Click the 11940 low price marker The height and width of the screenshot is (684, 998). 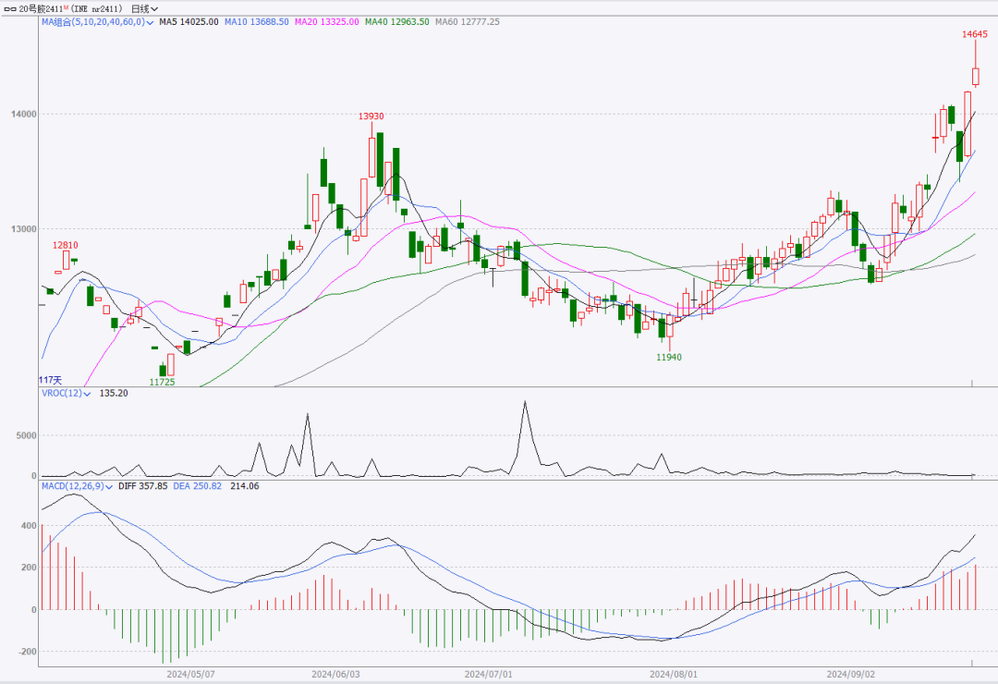669,357
